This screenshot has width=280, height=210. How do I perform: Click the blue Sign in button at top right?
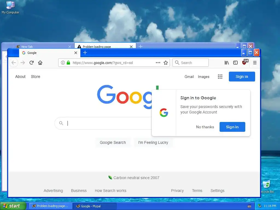(x=242, y=77)
